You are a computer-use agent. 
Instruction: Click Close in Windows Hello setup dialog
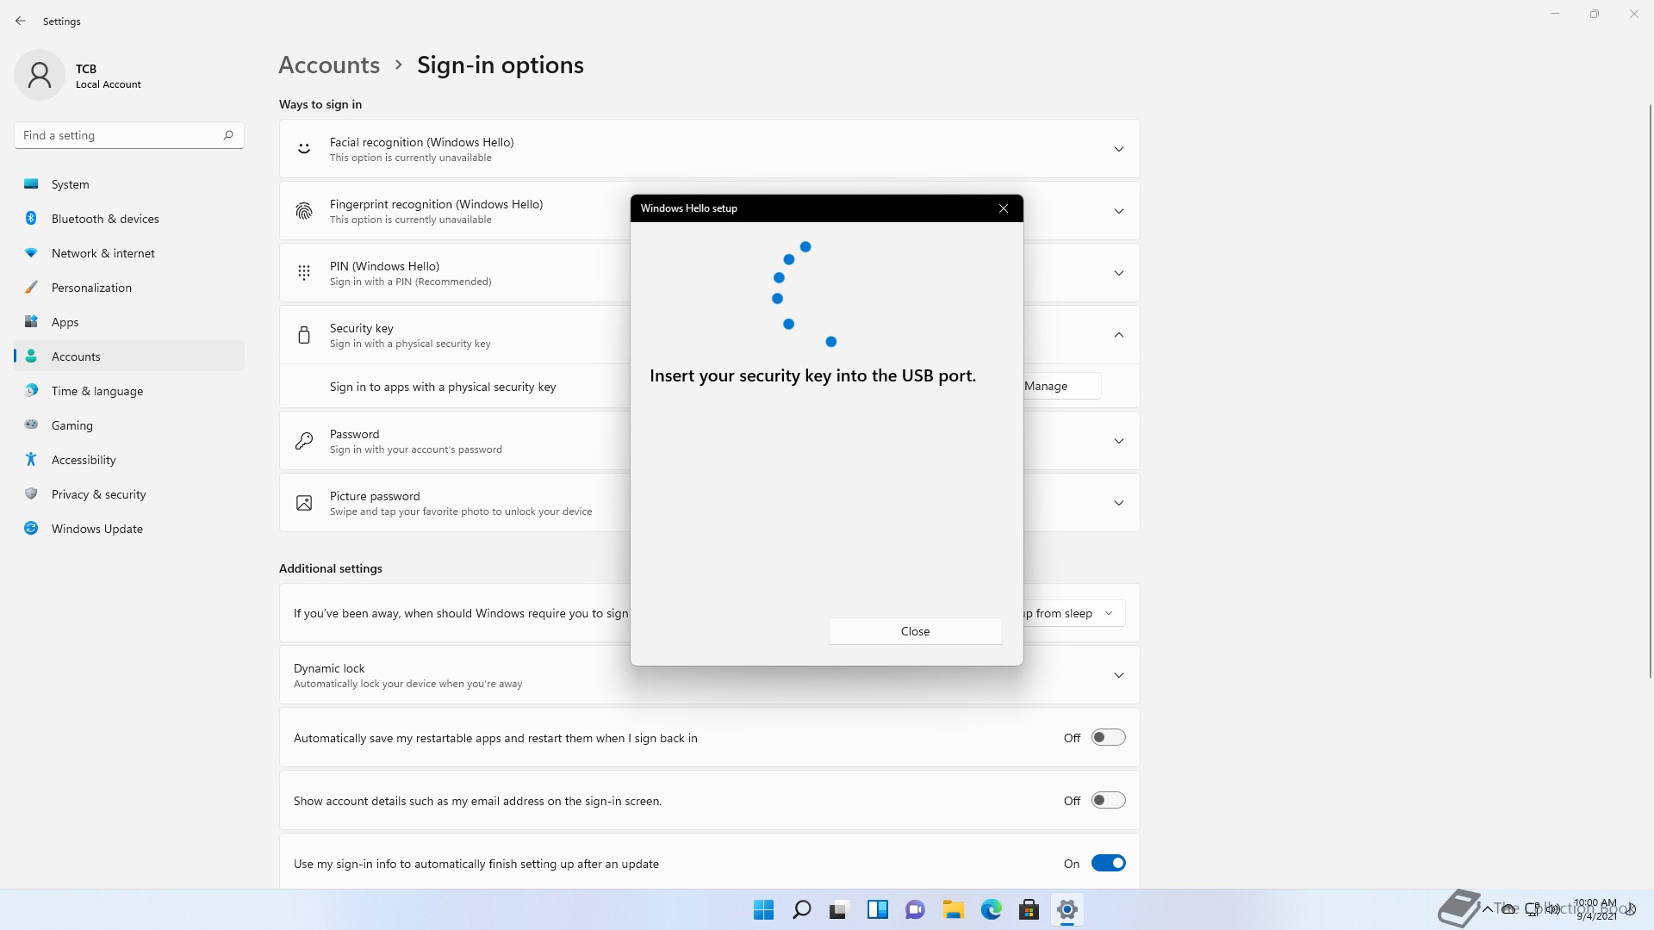(915, 631)
